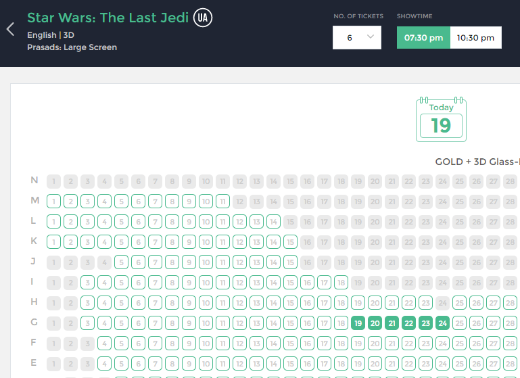The width and height of the screenshot is (520, 378).
Task: Select seat 14 in row L
Action: (x=274, y=222)
